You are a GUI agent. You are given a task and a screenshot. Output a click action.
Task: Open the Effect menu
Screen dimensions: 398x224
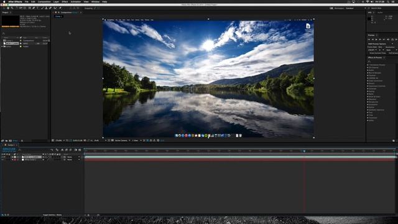pos(65,1)
